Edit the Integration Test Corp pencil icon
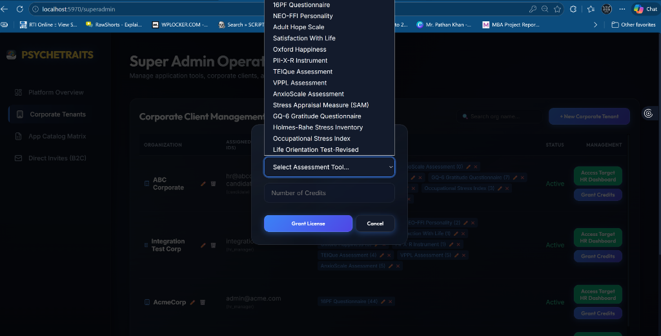 point(203,245)
